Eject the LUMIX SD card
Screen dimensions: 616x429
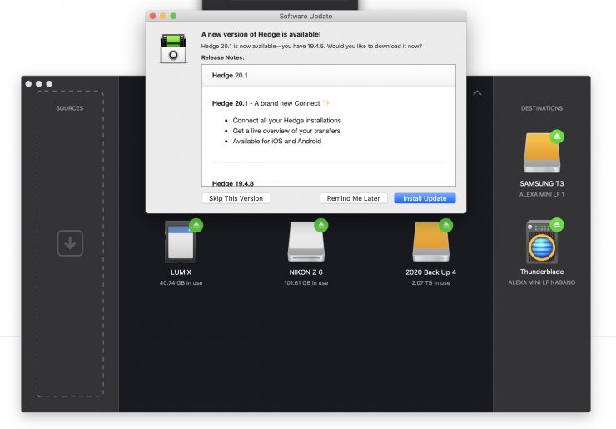point(196,225)
